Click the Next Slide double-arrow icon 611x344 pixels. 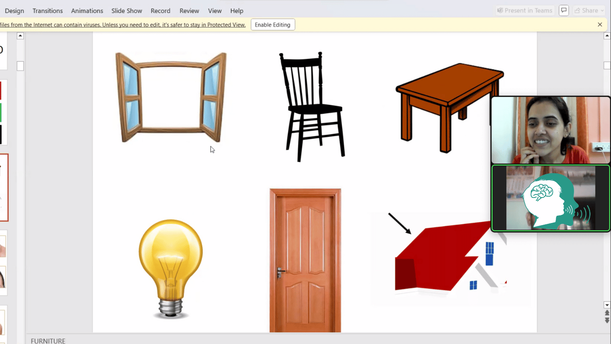(607, 321)
